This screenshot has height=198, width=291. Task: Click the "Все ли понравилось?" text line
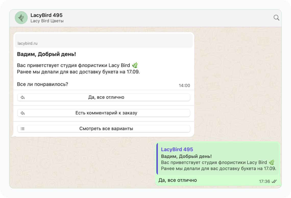coord(42,84)
